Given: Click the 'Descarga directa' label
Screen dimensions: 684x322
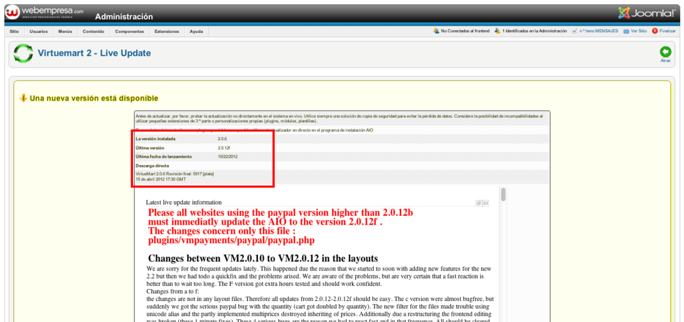Looking at the screenshot, I should (152, 166).
